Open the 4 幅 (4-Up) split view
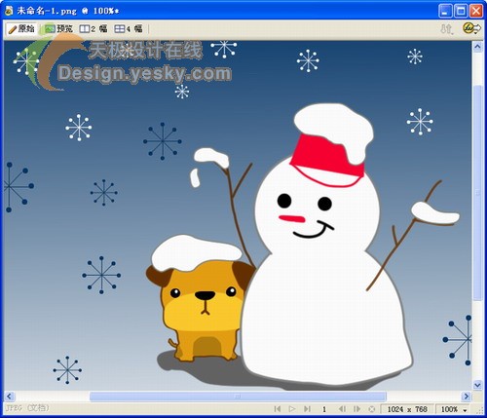The width and height of the screenshot is (487, 418). pos(129,29)
